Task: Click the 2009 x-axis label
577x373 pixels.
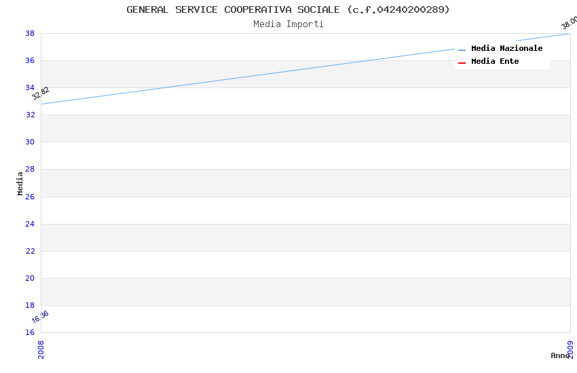Action: tap(570, 349)
